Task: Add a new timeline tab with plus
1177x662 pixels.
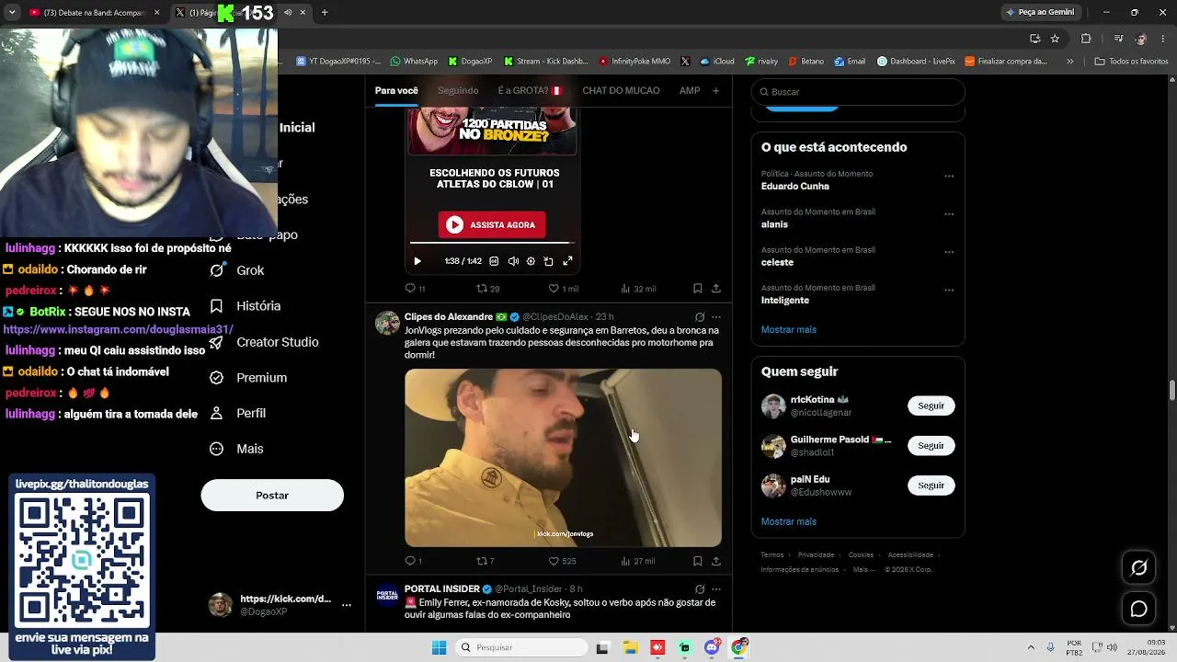Action: point(716,91)
